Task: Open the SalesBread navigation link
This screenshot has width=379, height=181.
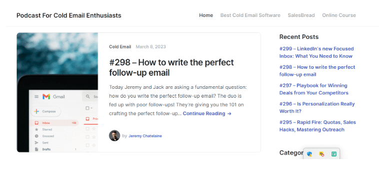Action: (301, 15)
